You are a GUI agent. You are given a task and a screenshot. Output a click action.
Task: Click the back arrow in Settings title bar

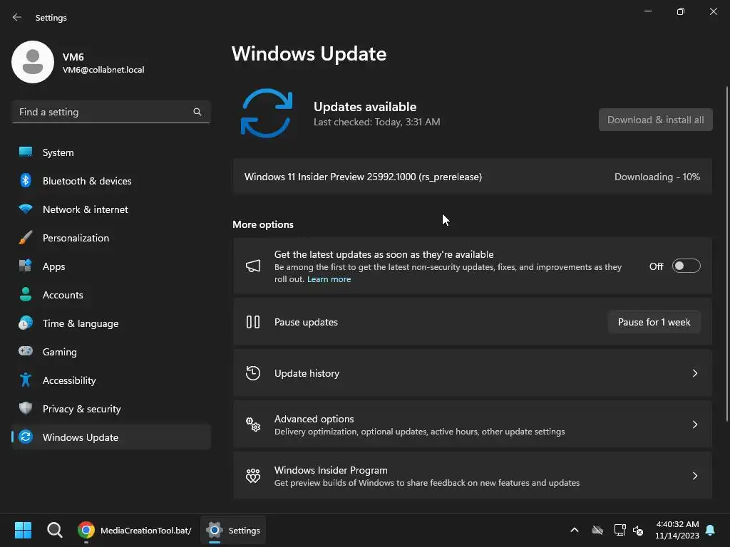pyautogui.click(x=17, y=17)
